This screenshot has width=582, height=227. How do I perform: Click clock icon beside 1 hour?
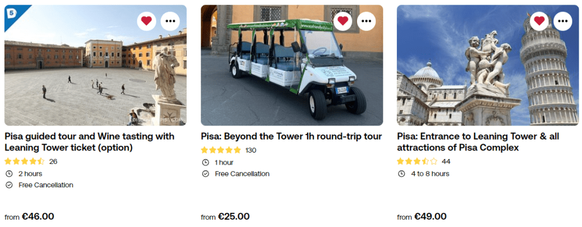(x=205, y=162)
